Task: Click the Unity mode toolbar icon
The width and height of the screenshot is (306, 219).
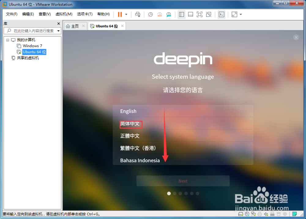Action: pos(209,14)
